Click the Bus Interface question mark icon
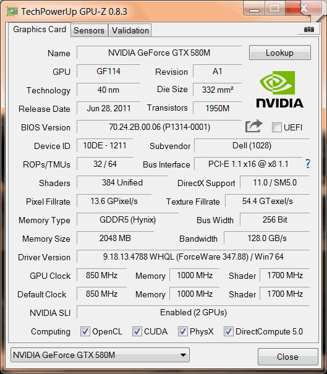Viewport: 327px width, 374px height. (x=308, y=164)
